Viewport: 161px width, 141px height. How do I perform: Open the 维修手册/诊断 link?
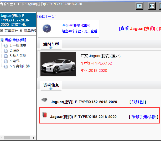pos(143,117)
